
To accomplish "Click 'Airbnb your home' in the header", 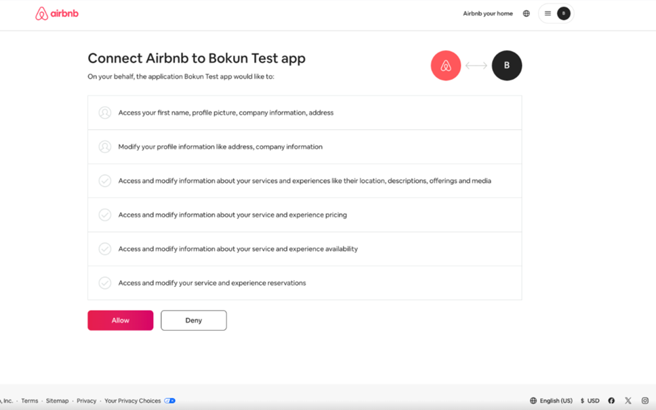I will click(x=487, y=14).
